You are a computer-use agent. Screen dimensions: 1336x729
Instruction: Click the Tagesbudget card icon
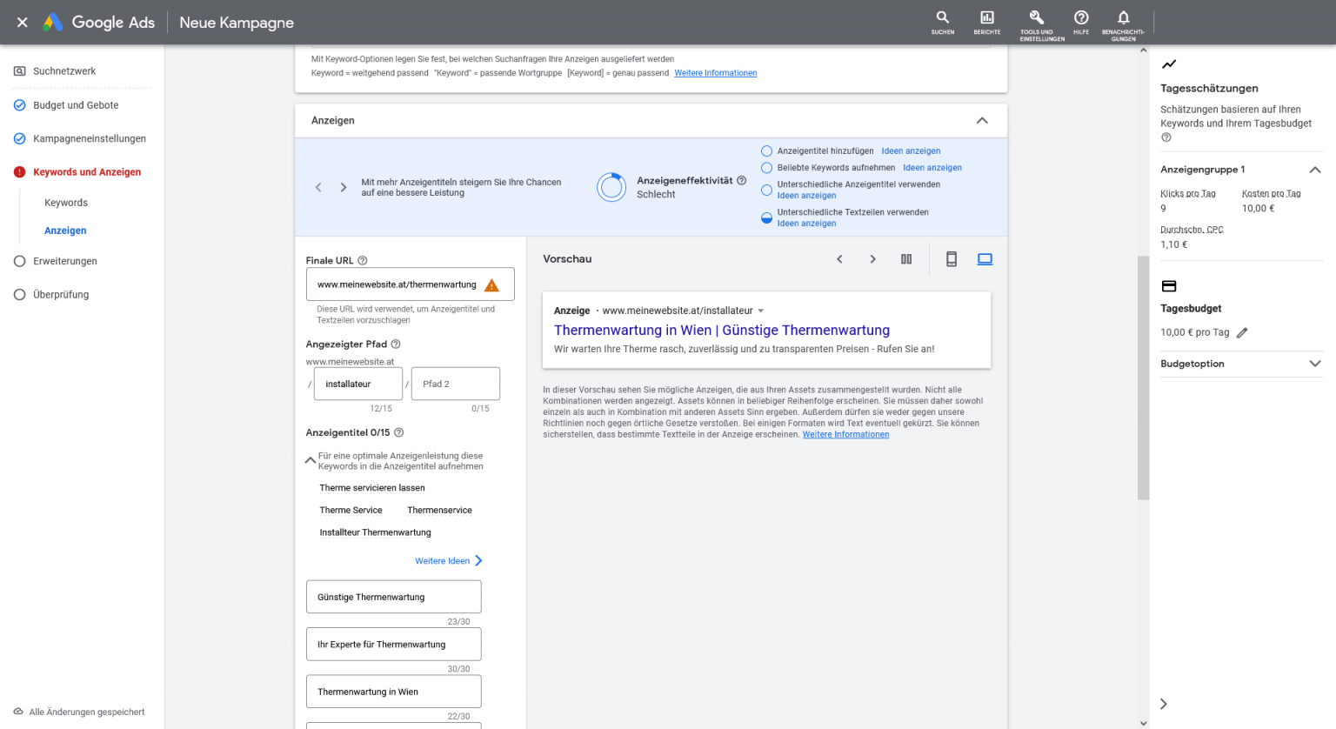pos(1169,286)
